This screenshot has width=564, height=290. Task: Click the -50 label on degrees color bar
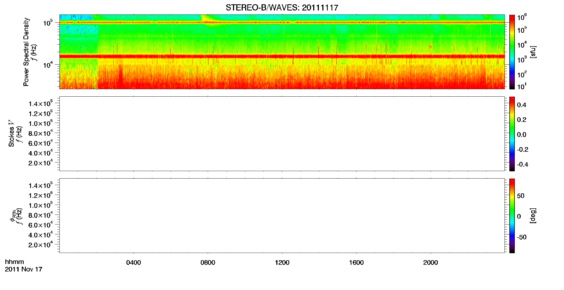tap(522, 237)
